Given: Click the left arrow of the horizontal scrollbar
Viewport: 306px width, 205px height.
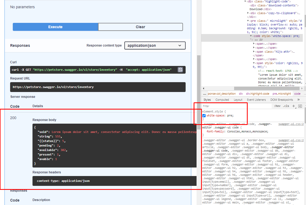Looking at the screenshot, I should pyautogui.click(x=203, y=88).
